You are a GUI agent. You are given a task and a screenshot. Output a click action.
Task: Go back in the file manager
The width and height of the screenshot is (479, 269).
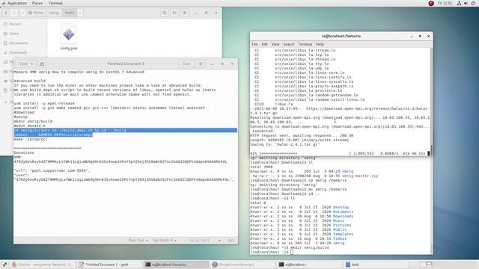pos(6,13)
